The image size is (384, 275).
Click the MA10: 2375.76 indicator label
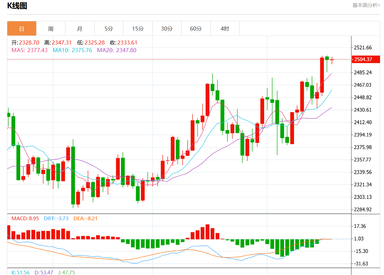[x=72, y=50]
